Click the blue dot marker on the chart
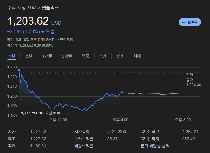This screenshot has width=210, height=153. [x=19, y=70]
